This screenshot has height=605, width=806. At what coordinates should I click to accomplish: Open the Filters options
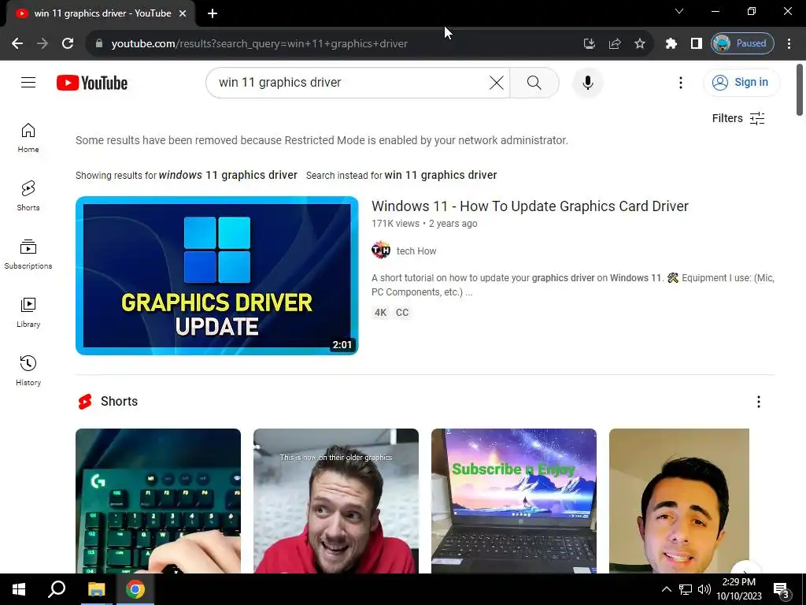738,118
